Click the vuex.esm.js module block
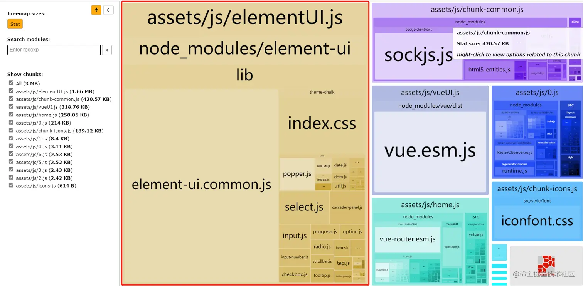 [x=452, y=246]
